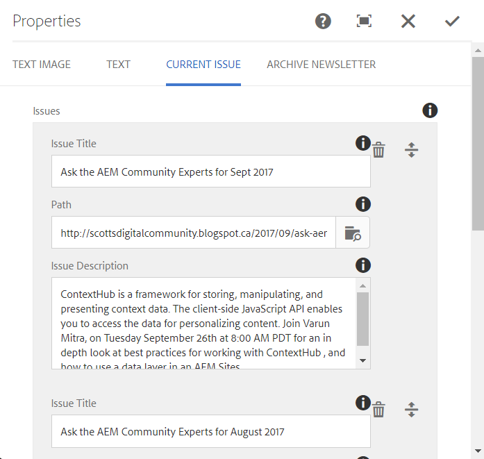The width and height of the screenshot is (484, 459).
Task: Confirm changes with the checkmark icon
Action: (x=452, y=21)
